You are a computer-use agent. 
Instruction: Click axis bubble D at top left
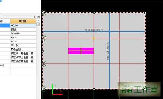44,13
